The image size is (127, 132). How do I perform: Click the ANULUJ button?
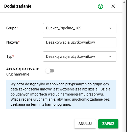click(85, 124)
